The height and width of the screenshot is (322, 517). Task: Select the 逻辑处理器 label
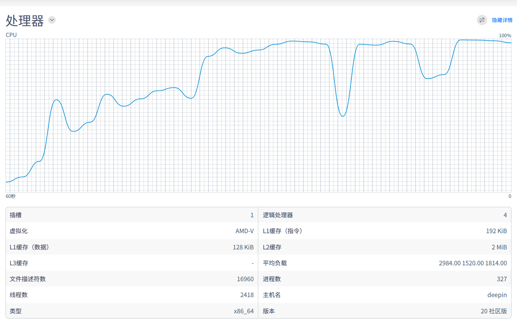[278, 215]
